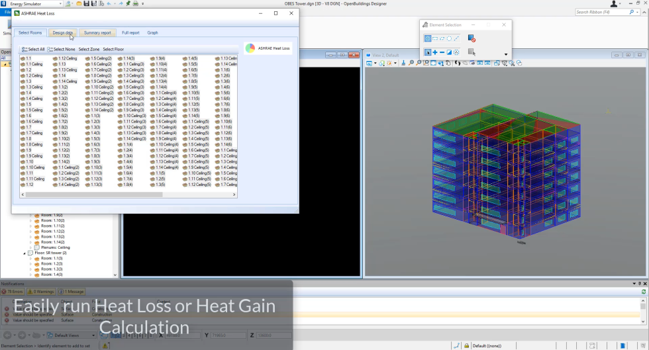Select Circle method in Element Selection

point(449,38)
